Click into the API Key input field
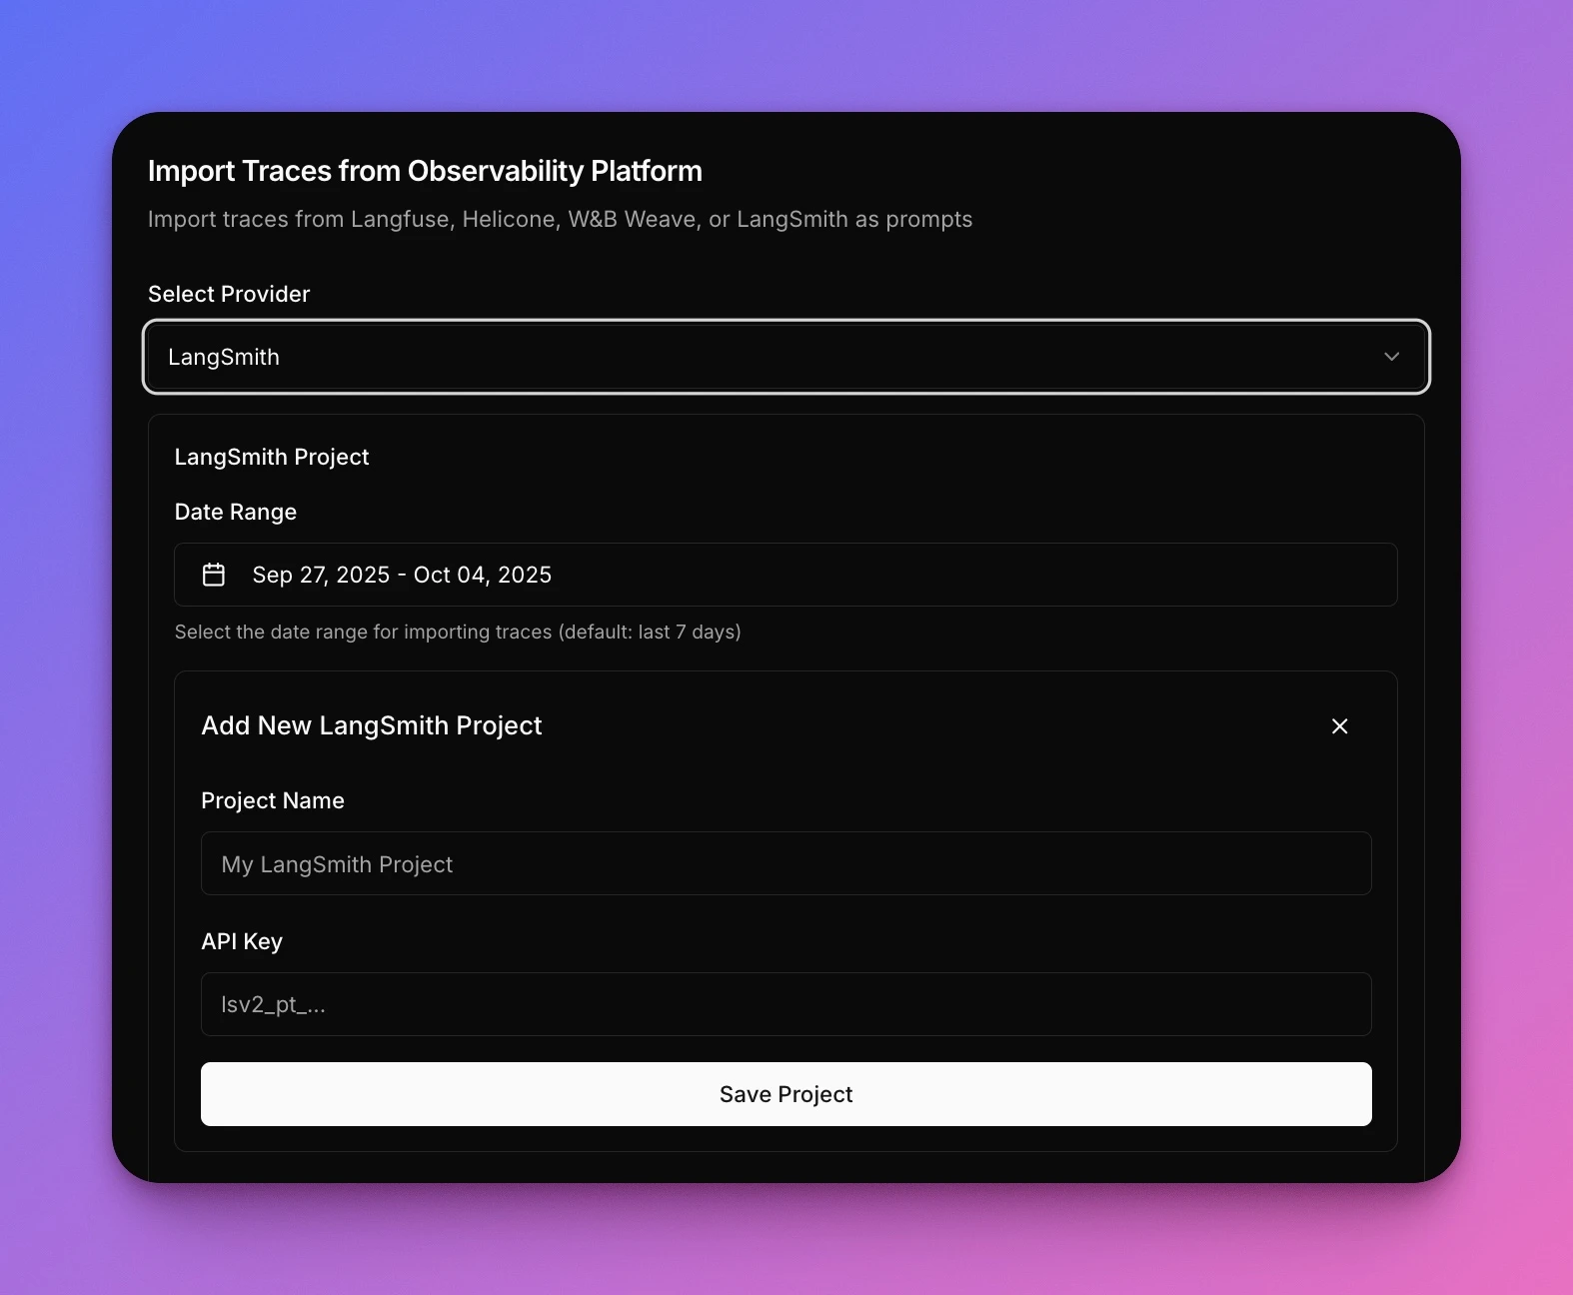The width and height of the screenshot is (1573, 1295). pos(786,1004)
